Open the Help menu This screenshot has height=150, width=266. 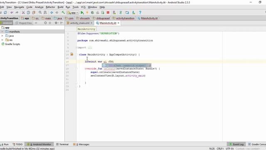[102, 7]
